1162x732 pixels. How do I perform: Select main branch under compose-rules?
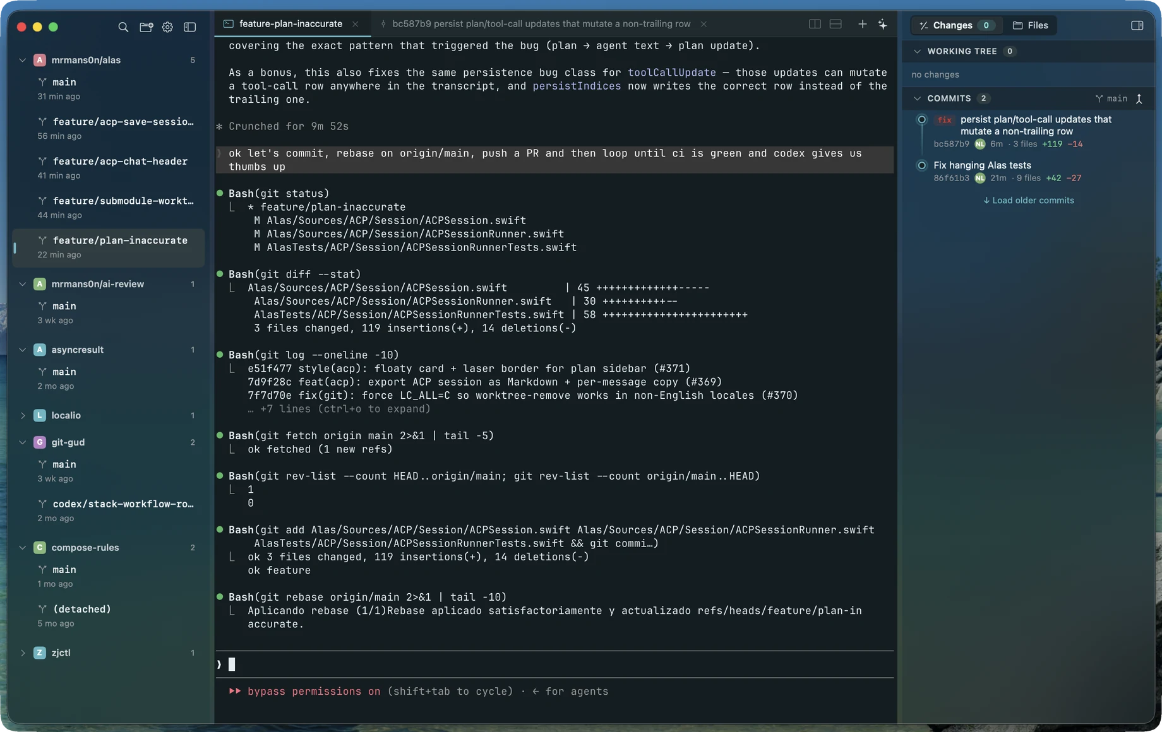coord(109,576)
